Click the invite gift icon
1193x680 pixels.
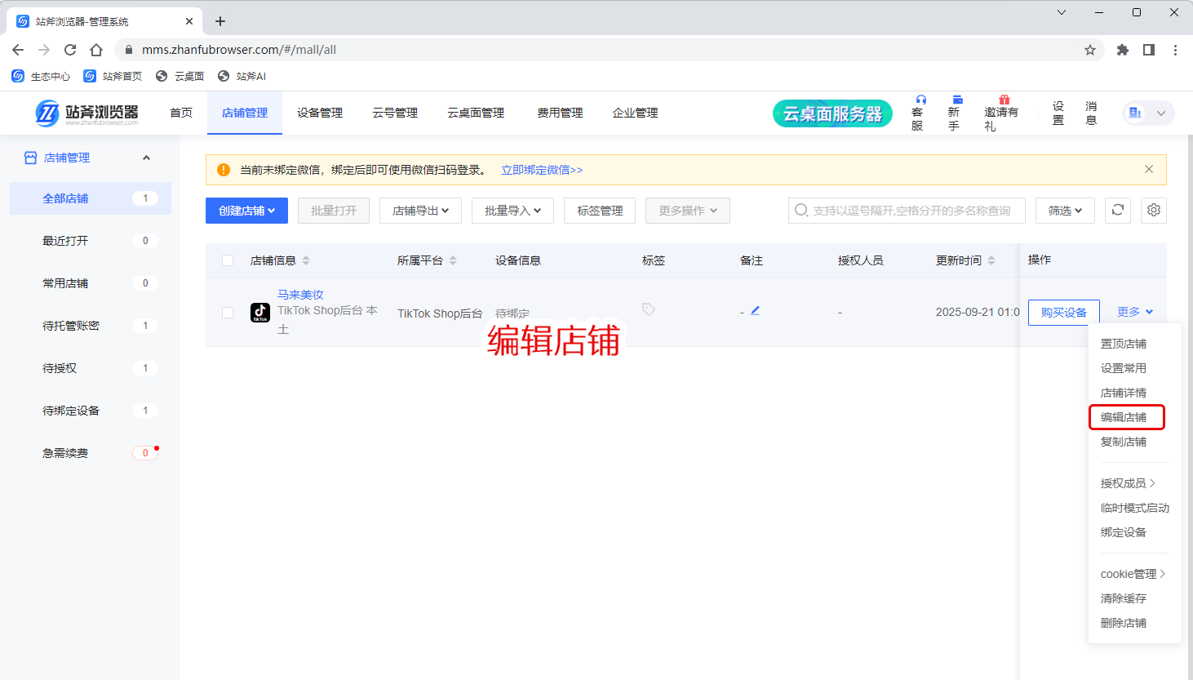tap(1005, 100)
